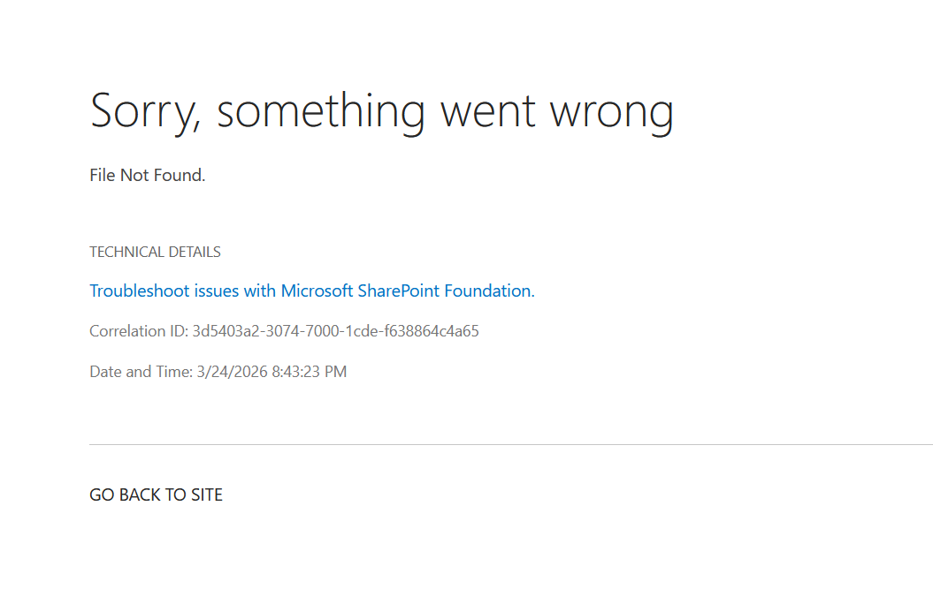Click the horizontal divider line above GO BACK TO SITE

tap(511, 444)
